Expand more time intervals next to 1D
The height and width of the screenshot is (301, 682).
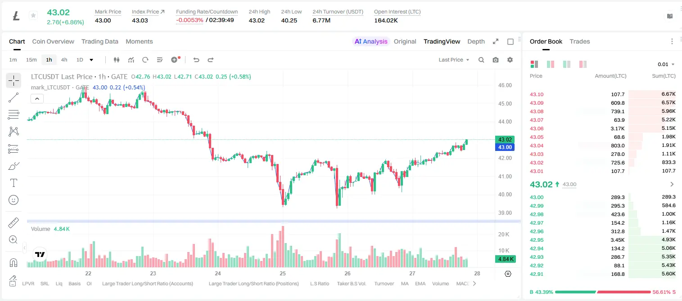click(91, 60)
